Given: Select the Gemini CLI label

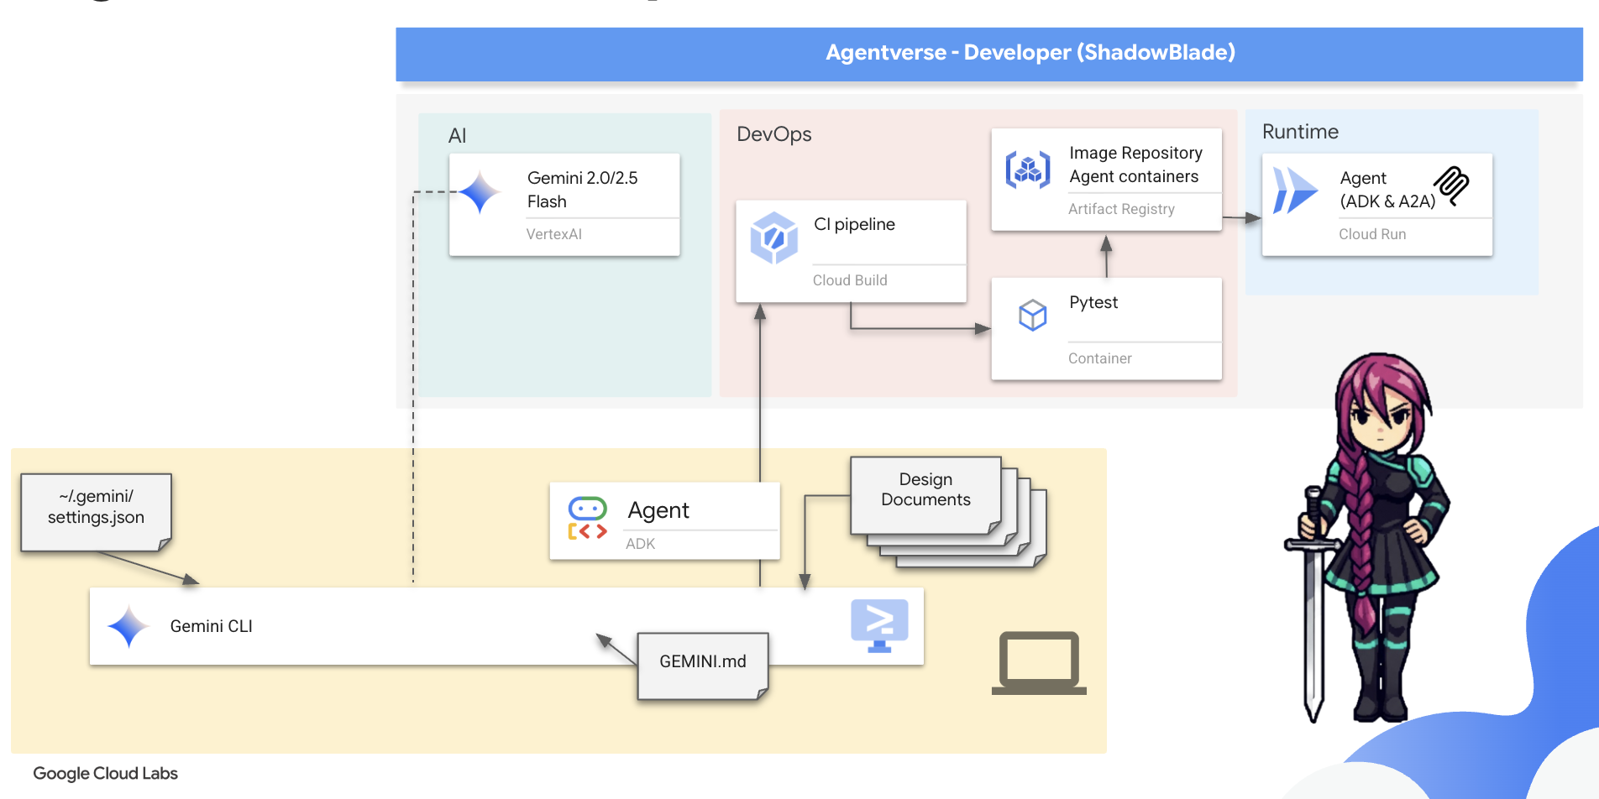Looking at the screenshot, I should click(x=211, y=626).
